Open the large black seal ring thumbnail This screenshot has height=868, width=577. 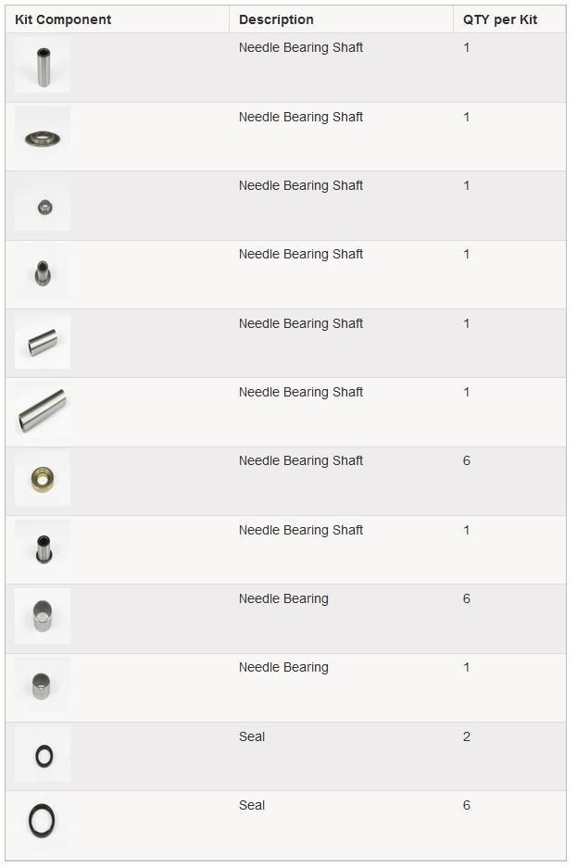[43, 823]
